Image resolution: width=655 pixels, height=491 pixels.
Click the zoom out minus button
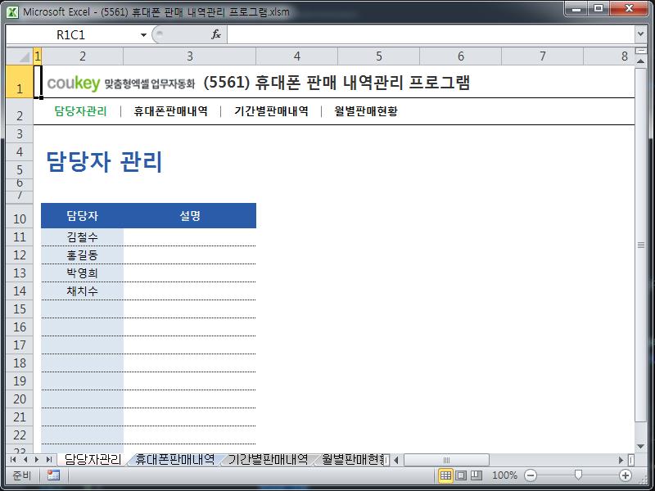(x=530, y=475)
